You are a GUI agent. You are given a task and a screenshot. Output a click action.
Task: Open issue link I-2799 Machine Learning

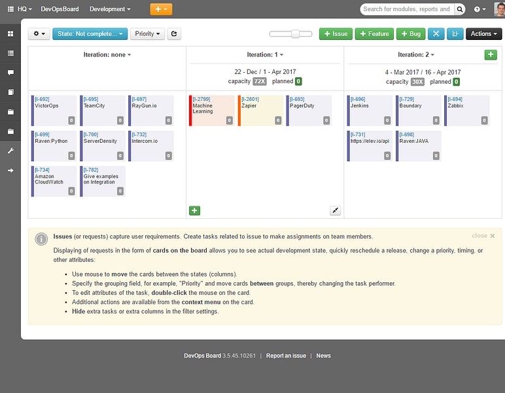click(x=201, y=99)
